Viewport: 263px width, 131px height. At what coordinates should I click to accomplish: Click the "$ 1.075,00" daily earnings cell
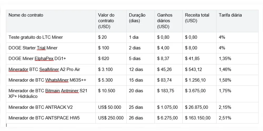[x=168, y=107]
